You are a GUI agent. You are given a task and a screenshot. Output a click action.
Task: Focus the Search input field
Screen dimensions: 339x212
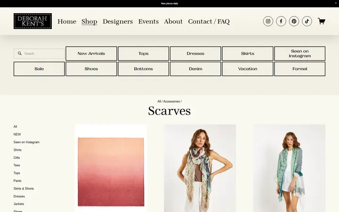coord(39,53)
